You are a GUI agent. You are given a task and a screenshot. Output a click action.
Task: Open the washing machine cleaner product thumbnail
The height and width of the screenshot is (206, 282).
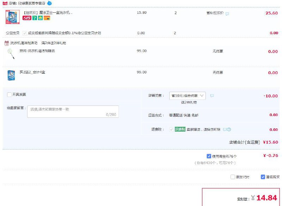click(x=13, y=17)
